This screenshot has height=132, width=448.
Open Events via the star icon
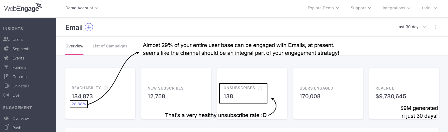click(x=6, y=58)
